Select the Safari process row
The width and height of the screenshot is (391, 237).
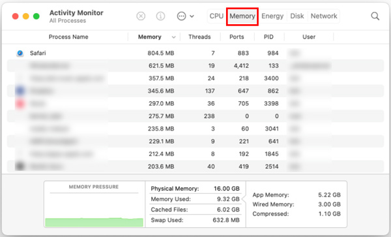coord(195,53)
